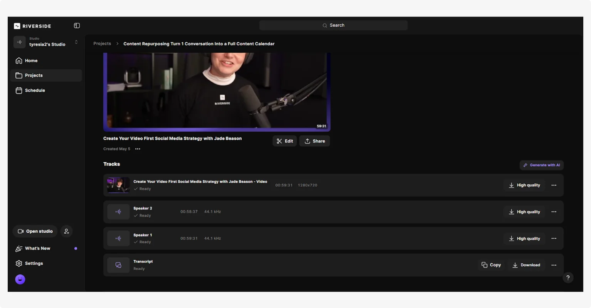Collapse the sidebar panel icon

[77, 26]
